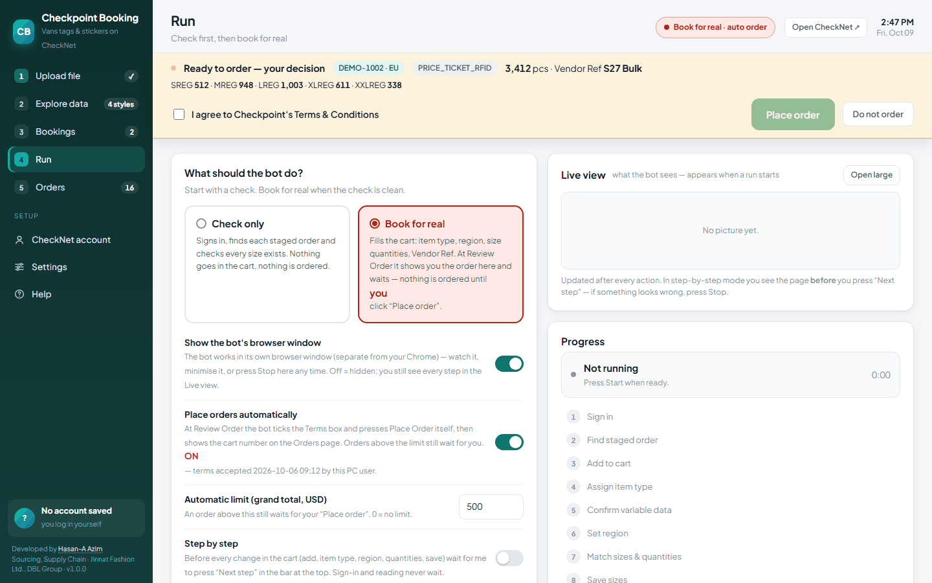This screenshot has width=932, height=583.
Task: Click the Do not order button
Action: click(x=878, y=115)
